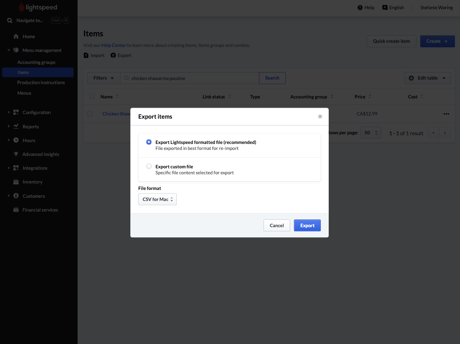This screenshot has height=344, width=460.
Task: Sort by Name column header
Action: pyautogui.click(x=109, y=97)
